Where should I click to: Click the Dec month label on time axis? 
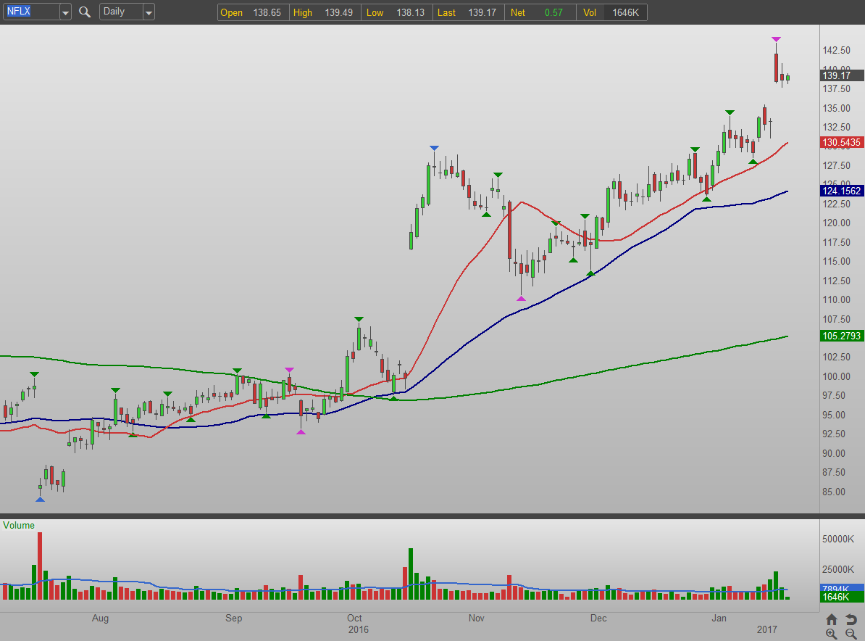pyautogui.click(x=598, y=618)
